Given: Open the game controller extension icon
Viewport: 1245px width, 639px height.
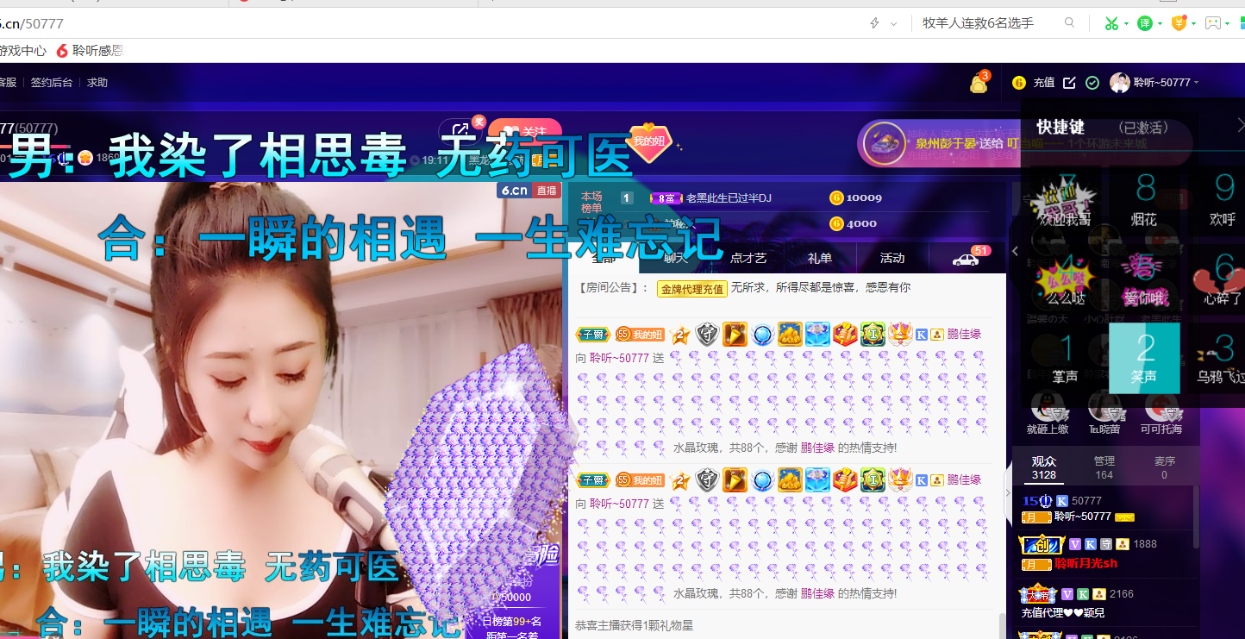Looking at the screenshot, I should pyautogui.click(x=1213, y=23).
